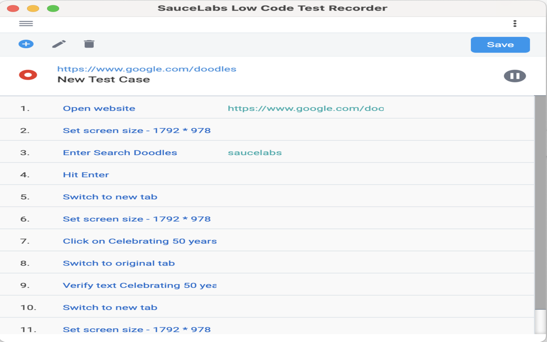Close the window with the red button
The height and width of the screenshot is (342, 547).
click(x=13, y=8)
